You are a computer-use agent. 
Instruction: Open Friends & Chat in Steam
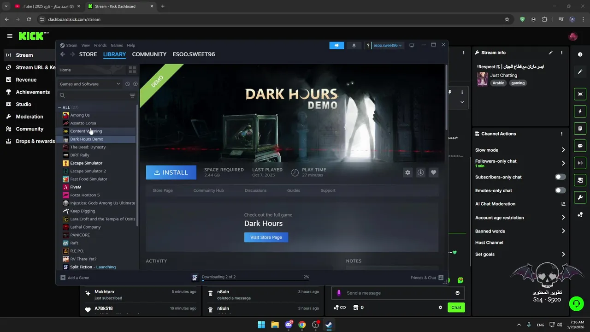(x=427, y=278)
